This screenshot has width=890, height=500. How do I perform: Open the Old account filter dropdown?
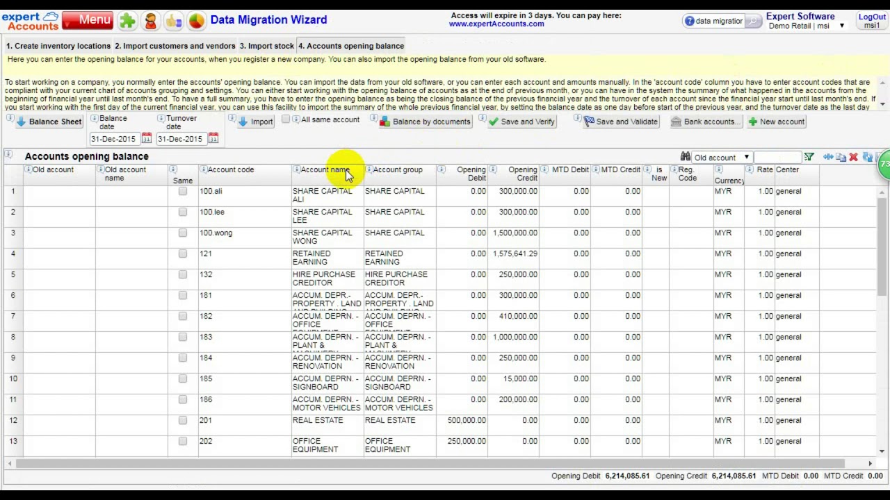[x=722, y=158]
